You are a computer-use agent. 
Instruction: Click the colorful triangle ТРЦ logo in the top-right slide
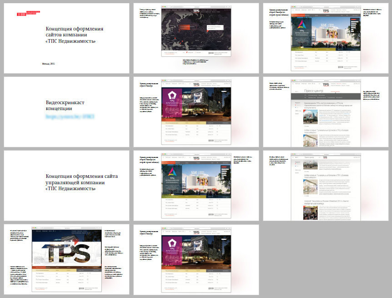[x=302, y=25]
